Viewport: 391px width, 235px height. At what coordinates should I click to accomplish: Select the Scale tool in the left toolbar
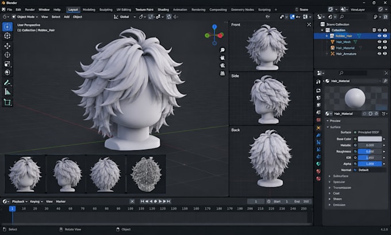pos(7,64)
